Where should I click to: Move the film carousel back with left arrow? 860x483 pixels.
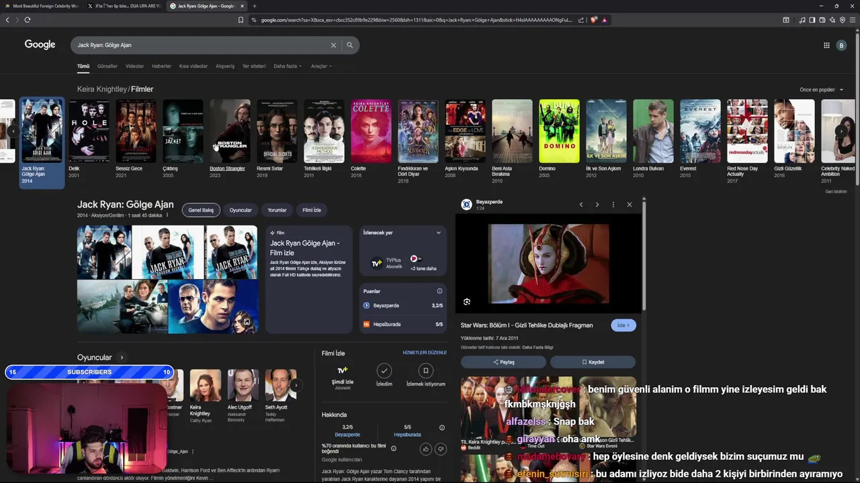coord(13,131)
